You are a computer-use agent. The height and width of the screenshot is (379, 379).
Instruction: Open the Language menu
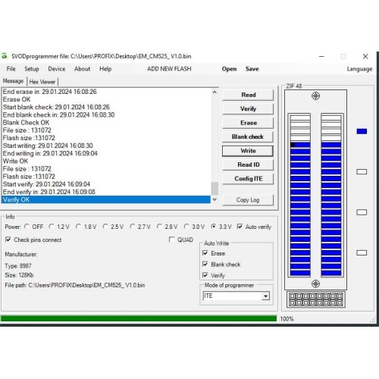coord(359,69)
